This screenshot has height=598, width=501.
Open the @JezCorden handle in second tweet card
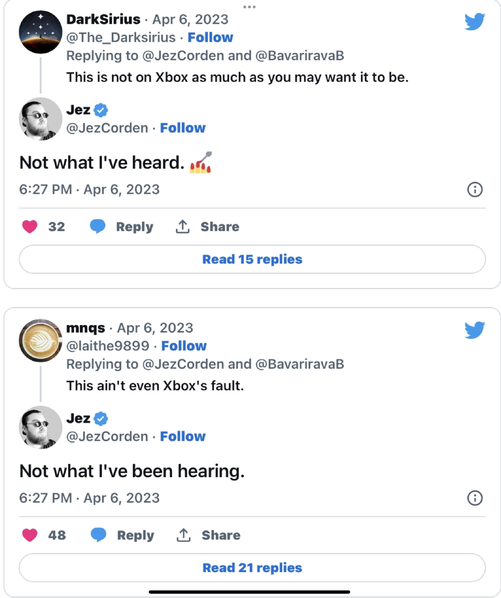107,437
